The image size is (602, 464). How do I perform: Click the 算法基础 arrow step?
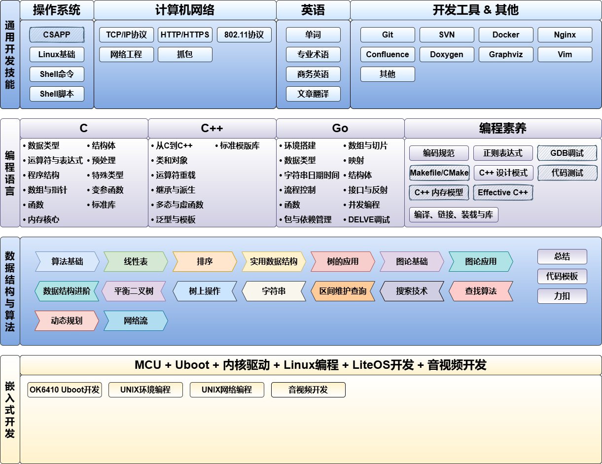(x=67, y=262)
